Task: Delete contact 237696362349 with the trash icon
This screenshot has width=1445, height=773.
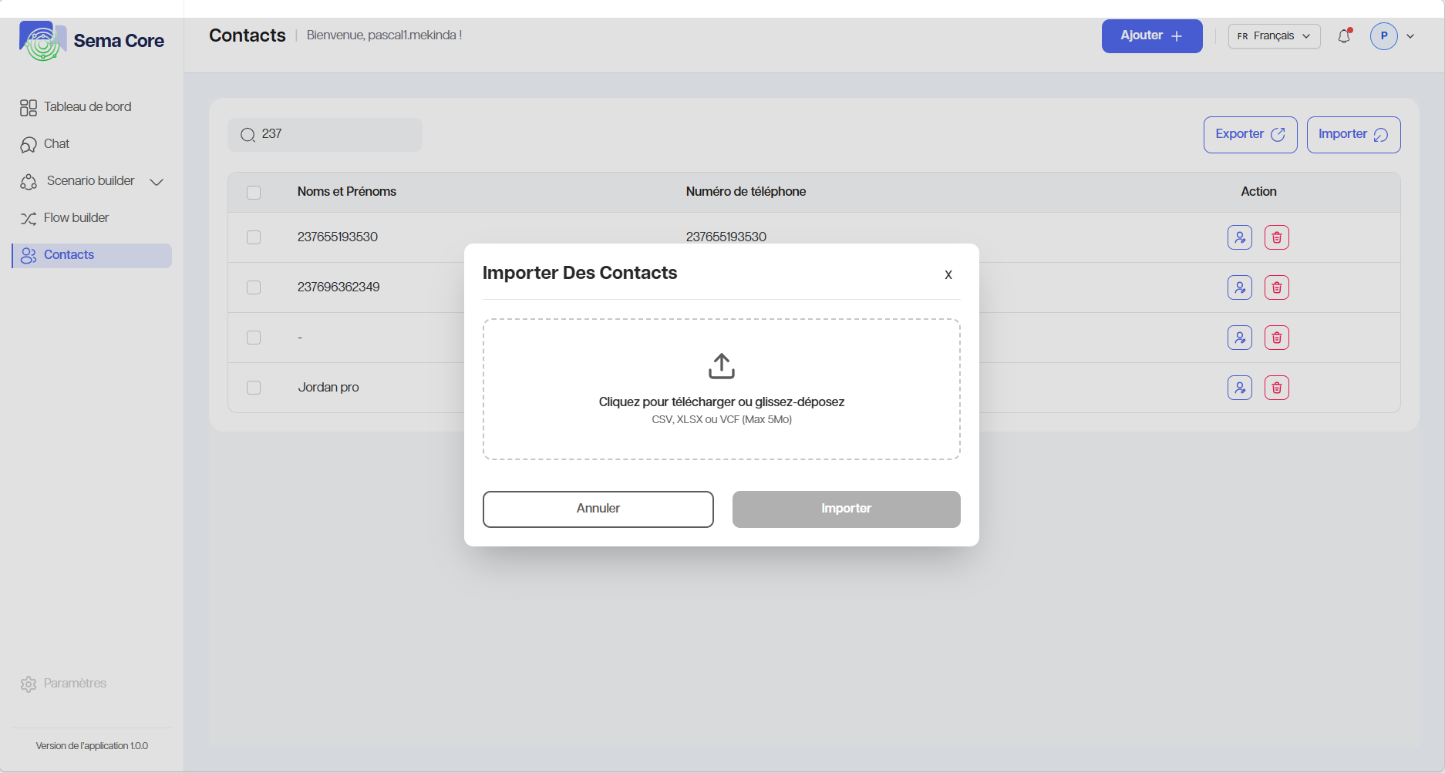Action: pos(1276,287)
